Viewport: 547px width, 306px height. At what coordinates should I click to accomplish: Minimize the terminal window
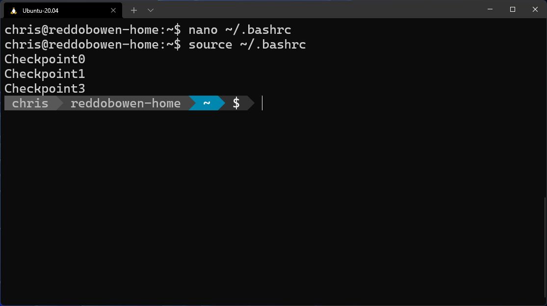click(489, 9)
